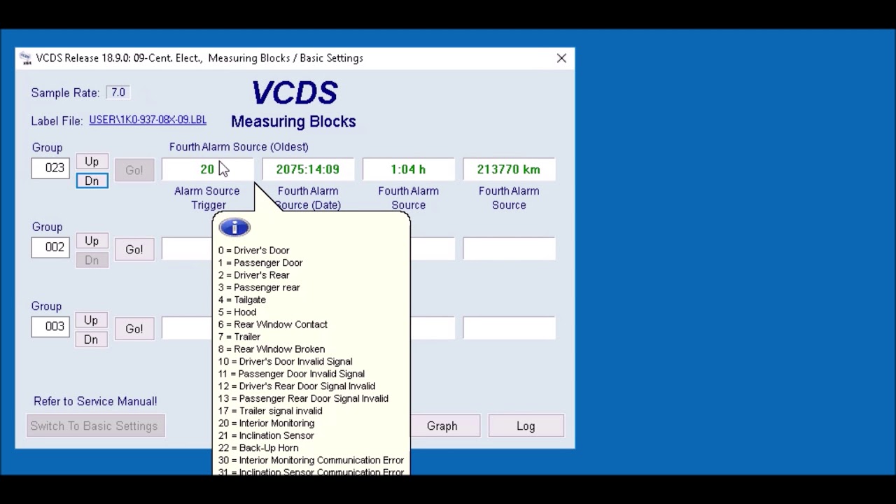Click the Sample Rate value 7.0
This screenshot has height=504, width=896.
coord(118,92)
